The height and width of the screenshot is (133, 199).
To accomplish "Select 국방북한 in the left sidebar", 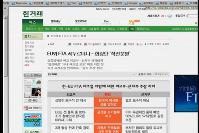I will coord(30,61).
